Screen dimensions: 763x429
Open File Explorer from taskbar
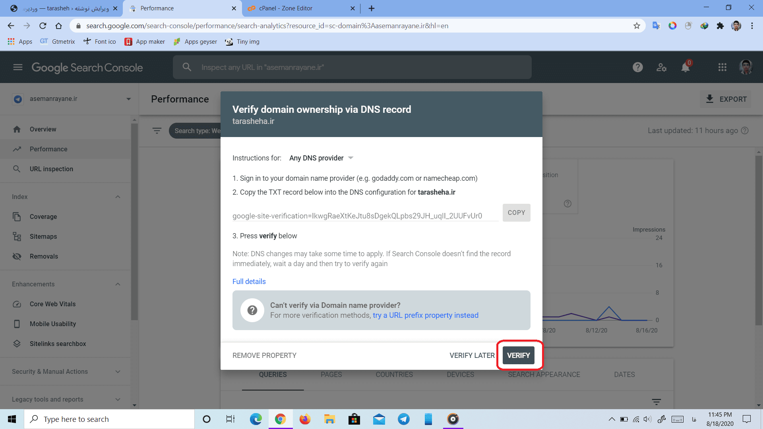[329, 419]
